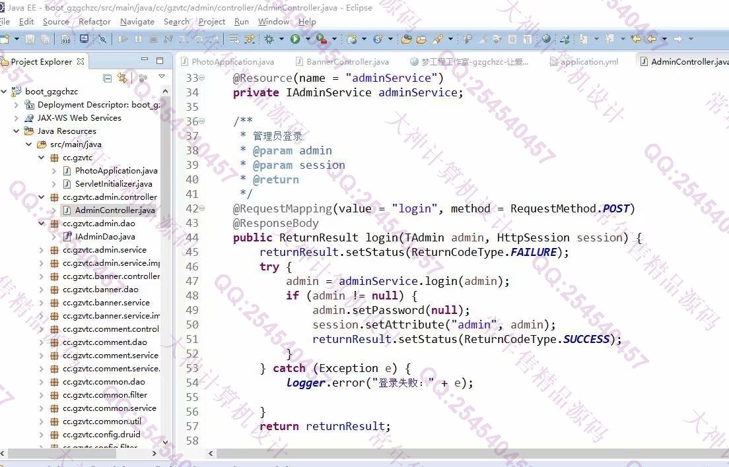Collapse All in Project Explorer
Viewport: 729px width, 467px height.
(108, 78)
